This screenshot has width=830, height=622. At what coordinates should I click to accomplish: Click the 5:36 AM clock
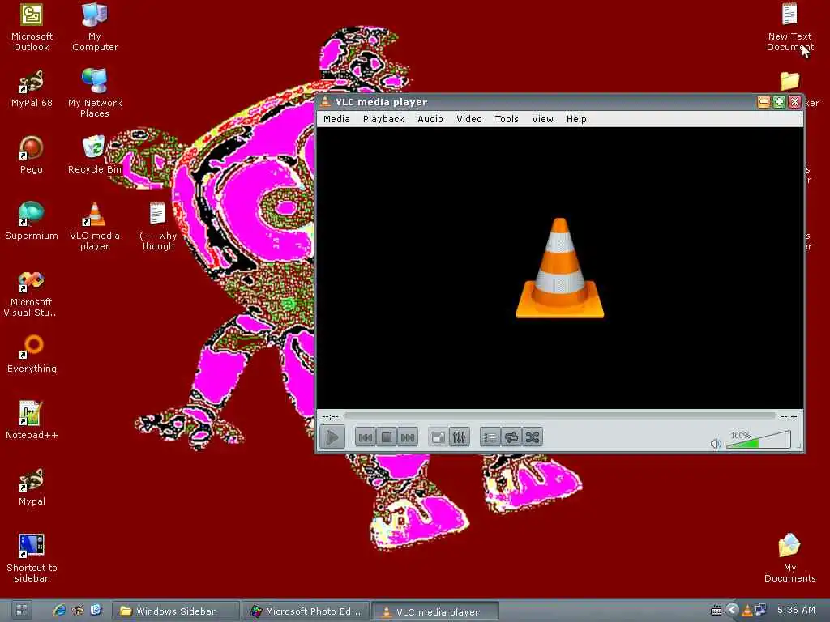[x=796, y=611]
